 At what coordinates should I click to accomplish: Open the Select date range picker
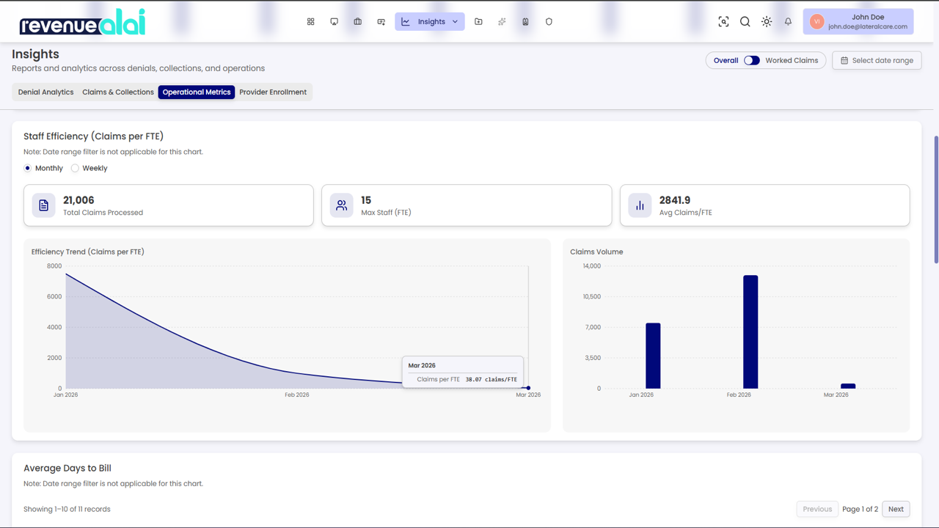click(x=877, y=60)
